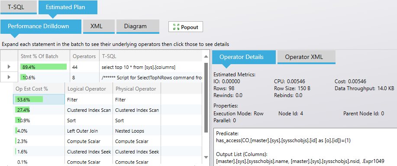This screenshot has width=397, height=166.
Task: Click the scroll up arrow of the grid
Action: tap(206, 56)
